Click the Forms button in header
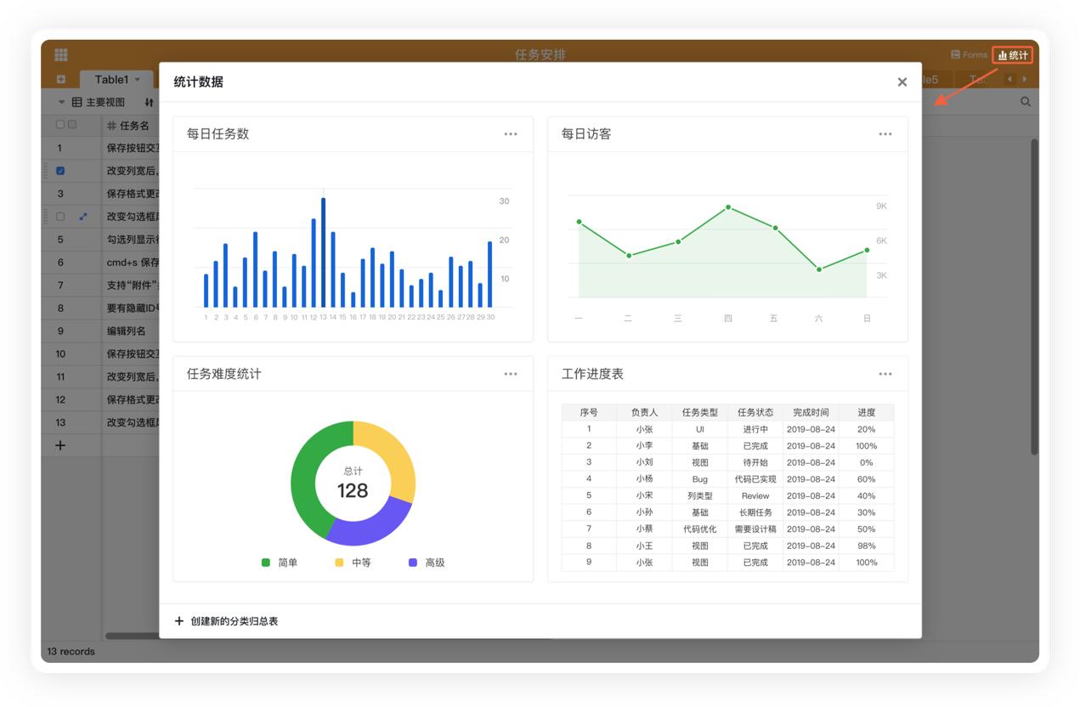Screen dimensions: 1080x707 pyautogui.click(x=969, y=55)
